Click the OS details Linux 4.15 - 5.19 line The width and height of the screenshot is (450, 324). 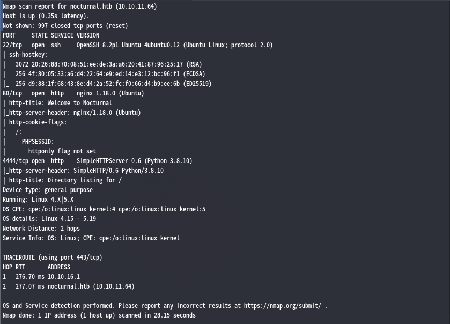[49, 219]
